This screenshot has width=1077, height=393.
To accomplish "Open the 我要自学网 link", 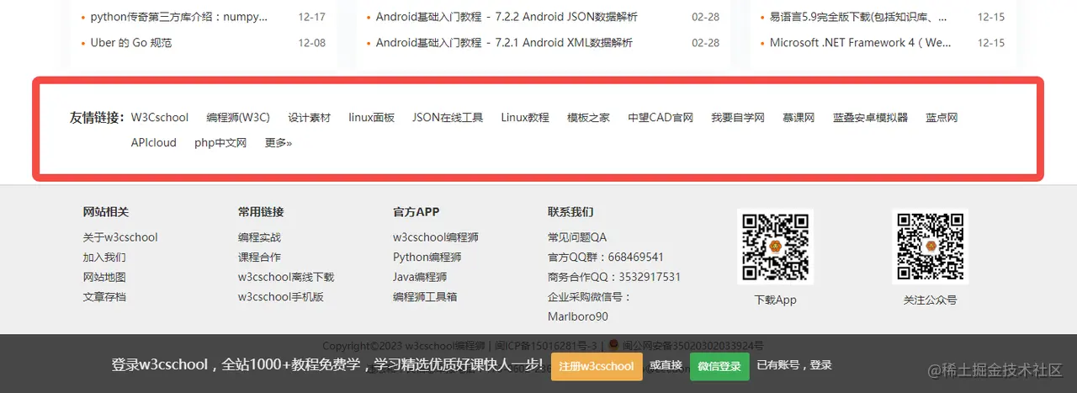I will (x=738, y=118).
